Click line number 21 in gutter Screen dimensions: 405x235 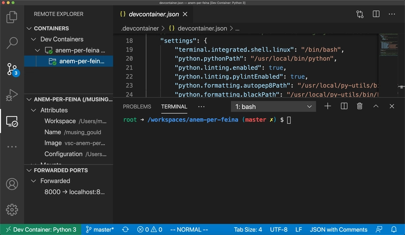(129, 68)
